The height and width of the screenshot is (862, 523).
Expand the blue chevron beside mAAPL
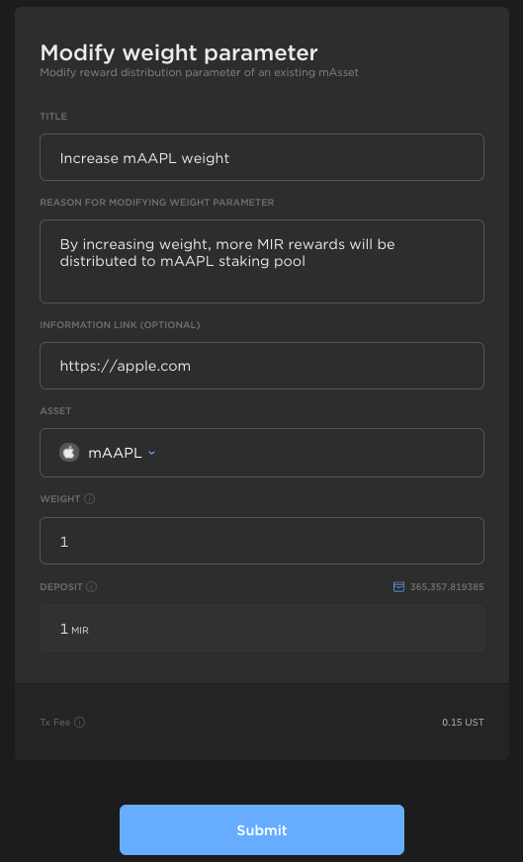(152, 453)
